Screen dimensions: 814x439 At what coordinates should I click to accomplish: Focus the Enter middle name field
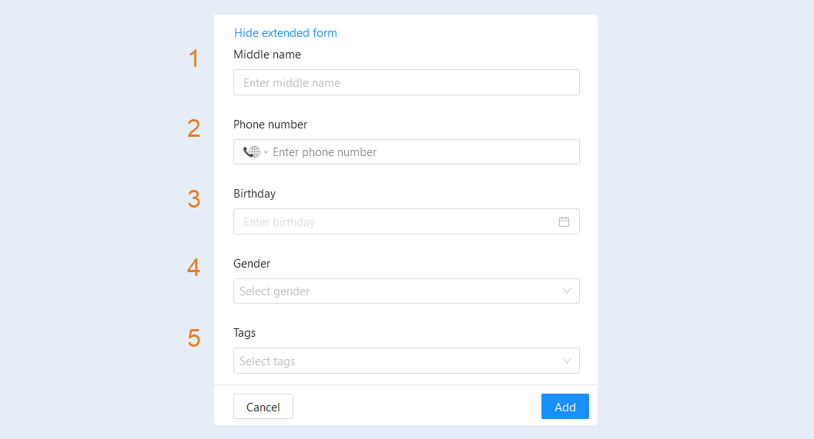click(407, 82)
